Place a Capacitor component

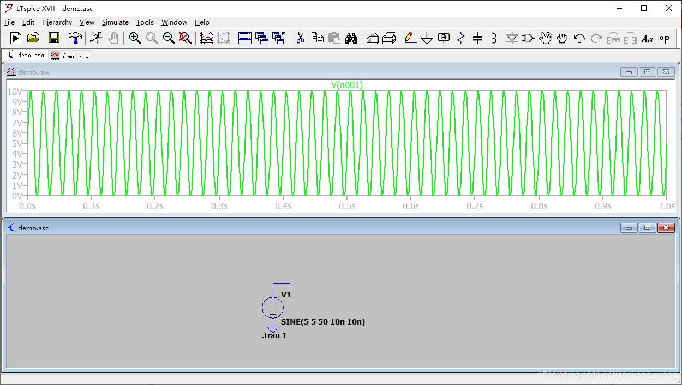click(477, 38)
